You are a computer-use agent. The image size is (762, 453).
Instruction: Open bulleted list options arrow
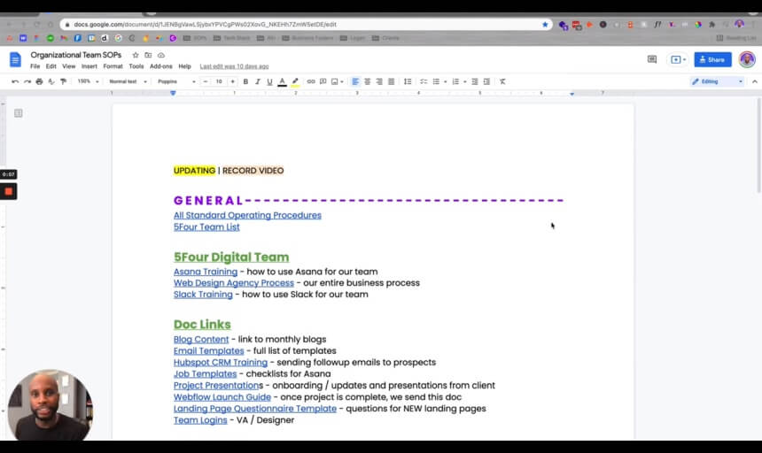click(x=445, y=81)
